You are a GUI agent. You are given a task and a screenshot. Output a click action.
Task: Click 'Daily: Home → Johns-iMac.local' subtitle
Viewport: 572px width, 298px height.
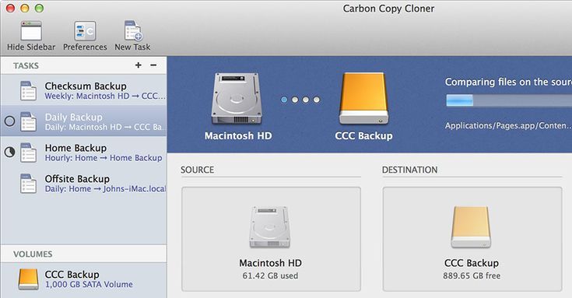105,189
